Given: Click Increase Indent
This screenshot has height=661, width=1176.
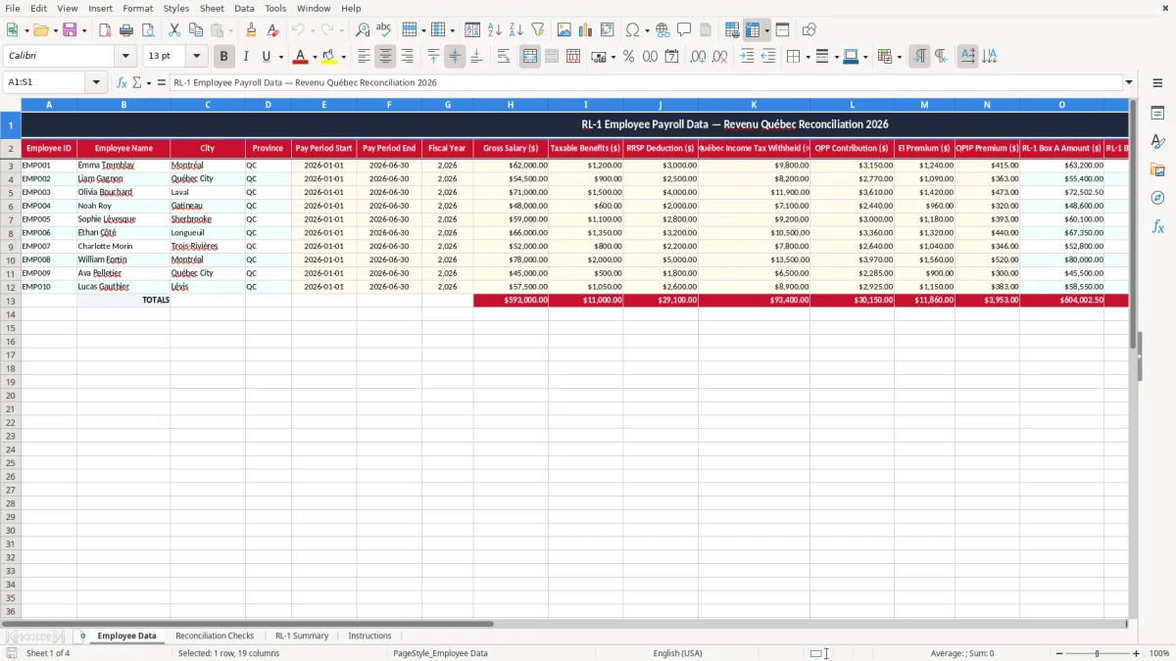Looking at the screenshot, I should [747, 57].
